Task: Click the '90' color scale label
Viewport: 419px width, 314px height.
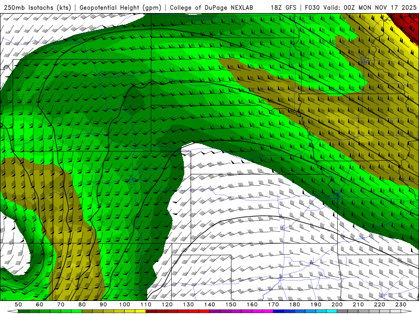Action: pos(103,305)
